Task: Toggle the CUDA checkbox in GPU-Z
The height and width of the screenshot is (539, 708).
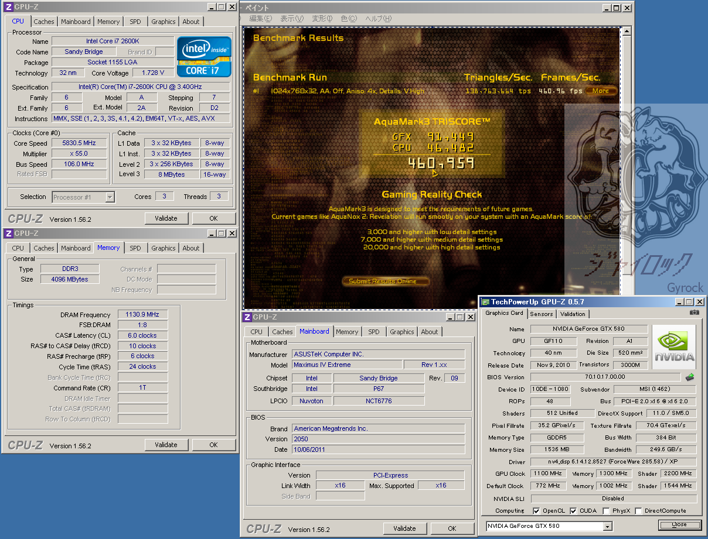Action: click(x=573, y=511)
